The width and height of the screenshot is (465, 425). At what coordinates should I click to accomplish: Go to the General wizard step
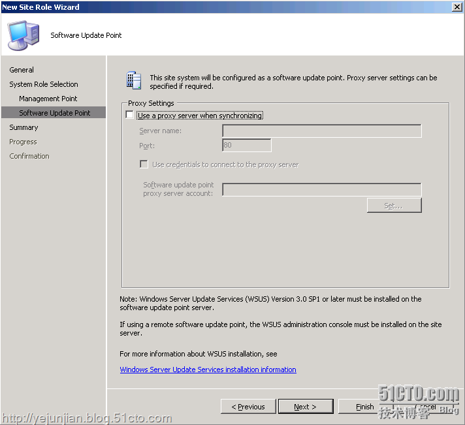tap(22, 70)
